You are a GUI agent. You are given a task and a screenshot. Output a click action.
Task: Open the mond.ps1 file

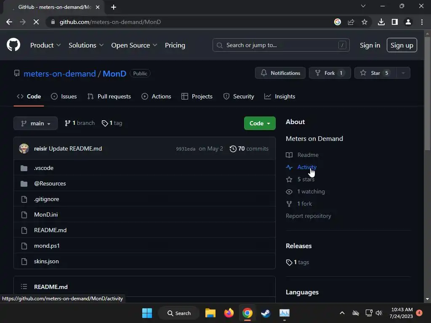tap(47, 246)
